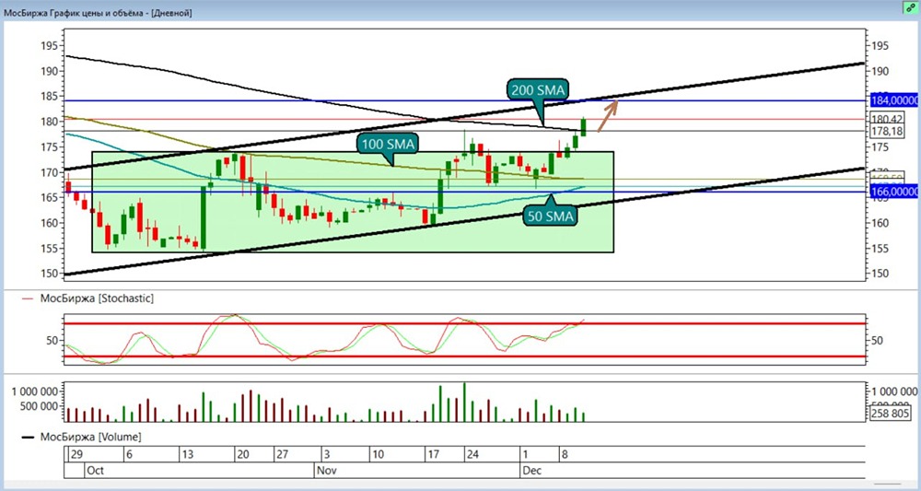Viewport: 921px width, 491px height.
Task: Click the 190 value on the right price axis
Action: [x=880, y=71]
